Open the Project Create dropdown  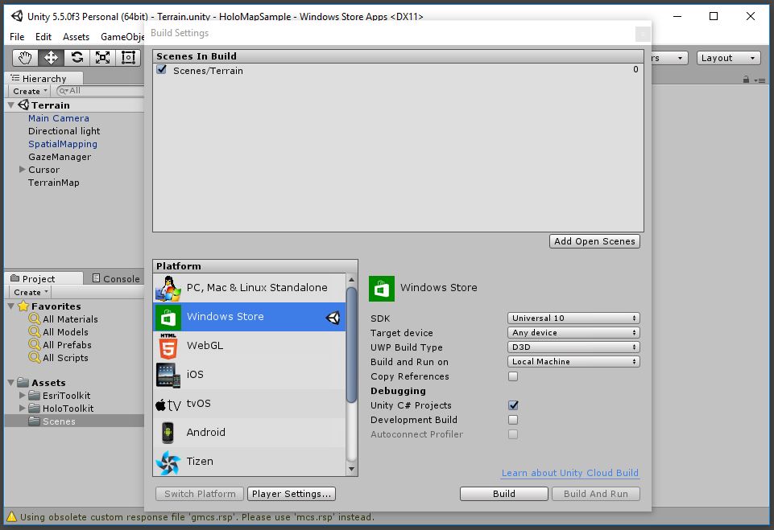(30, 293)
